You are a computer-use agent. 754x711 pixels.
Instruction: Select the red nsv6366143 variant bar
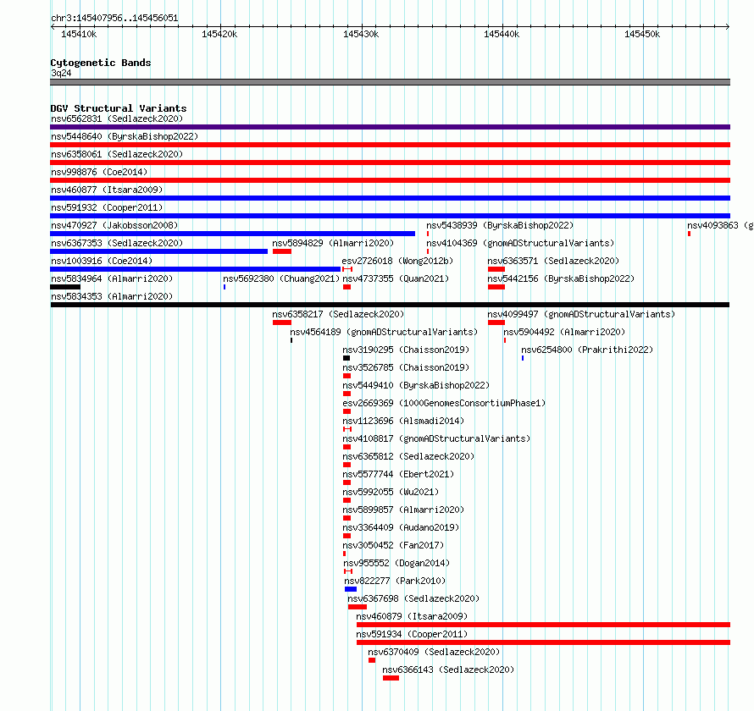click(x=391, y=678)
